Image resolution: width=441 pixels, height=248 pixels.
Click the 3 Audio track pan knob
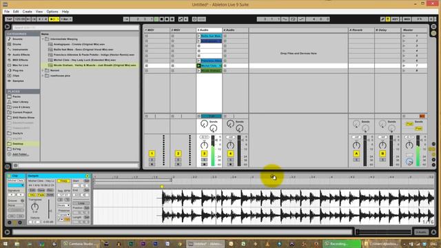point(204,145)
